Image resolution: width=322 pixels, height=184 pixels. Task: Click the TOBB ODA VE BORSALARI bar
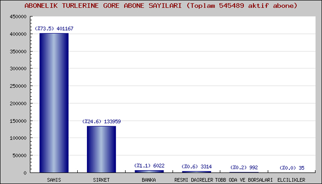click(244, 172)
